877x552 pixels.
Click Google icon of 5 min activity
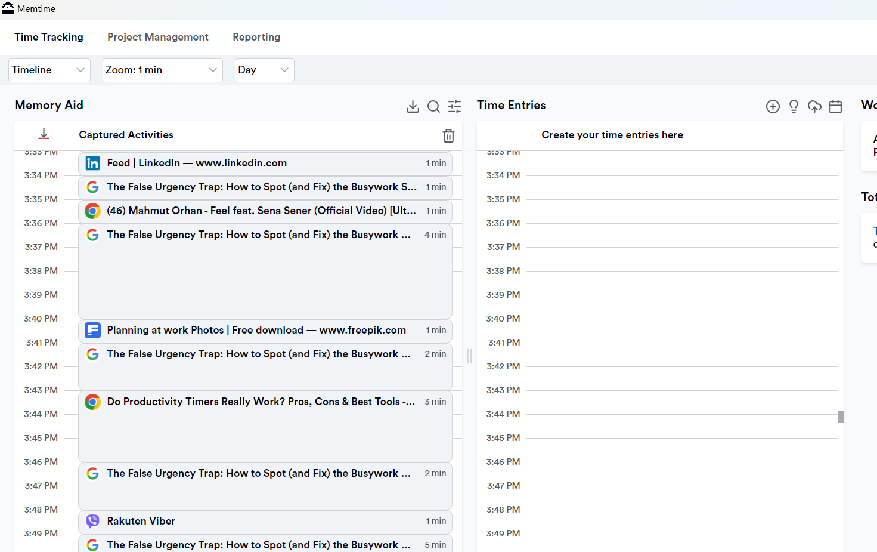tap(92, 545)
